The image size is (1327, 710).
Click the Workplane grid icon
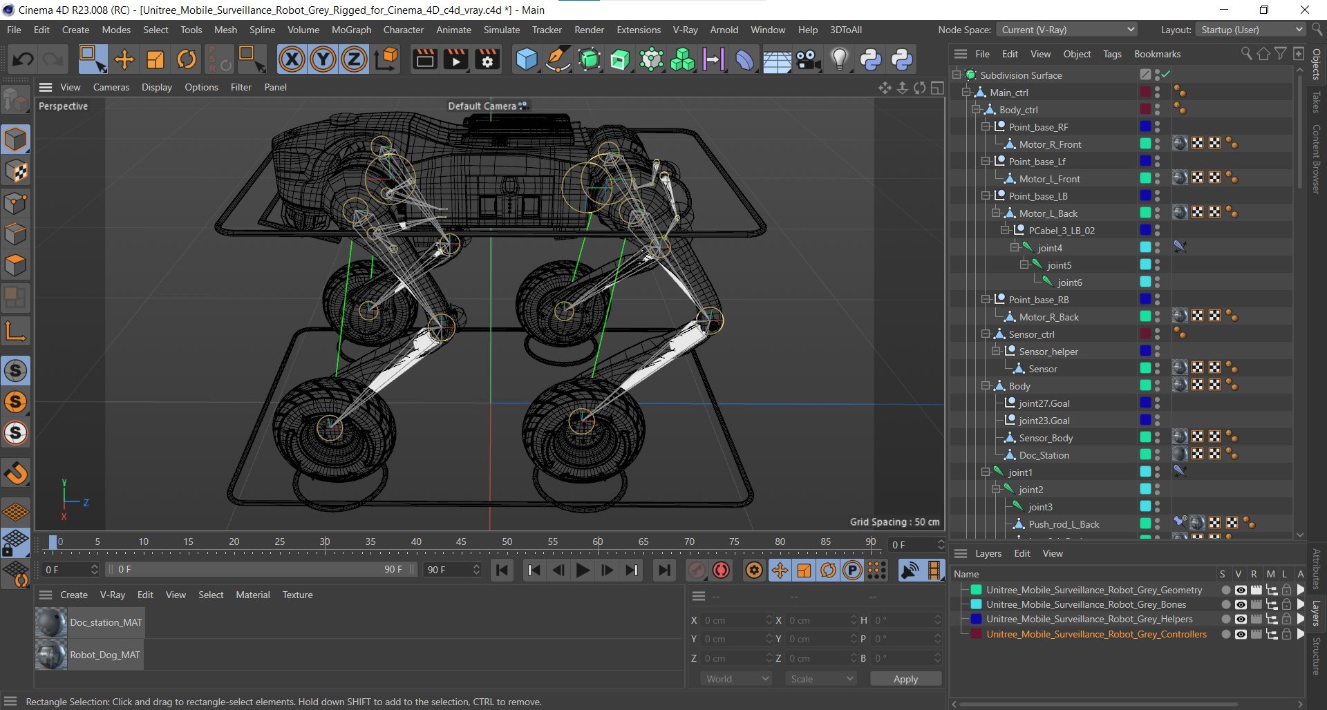pos(16,512)
